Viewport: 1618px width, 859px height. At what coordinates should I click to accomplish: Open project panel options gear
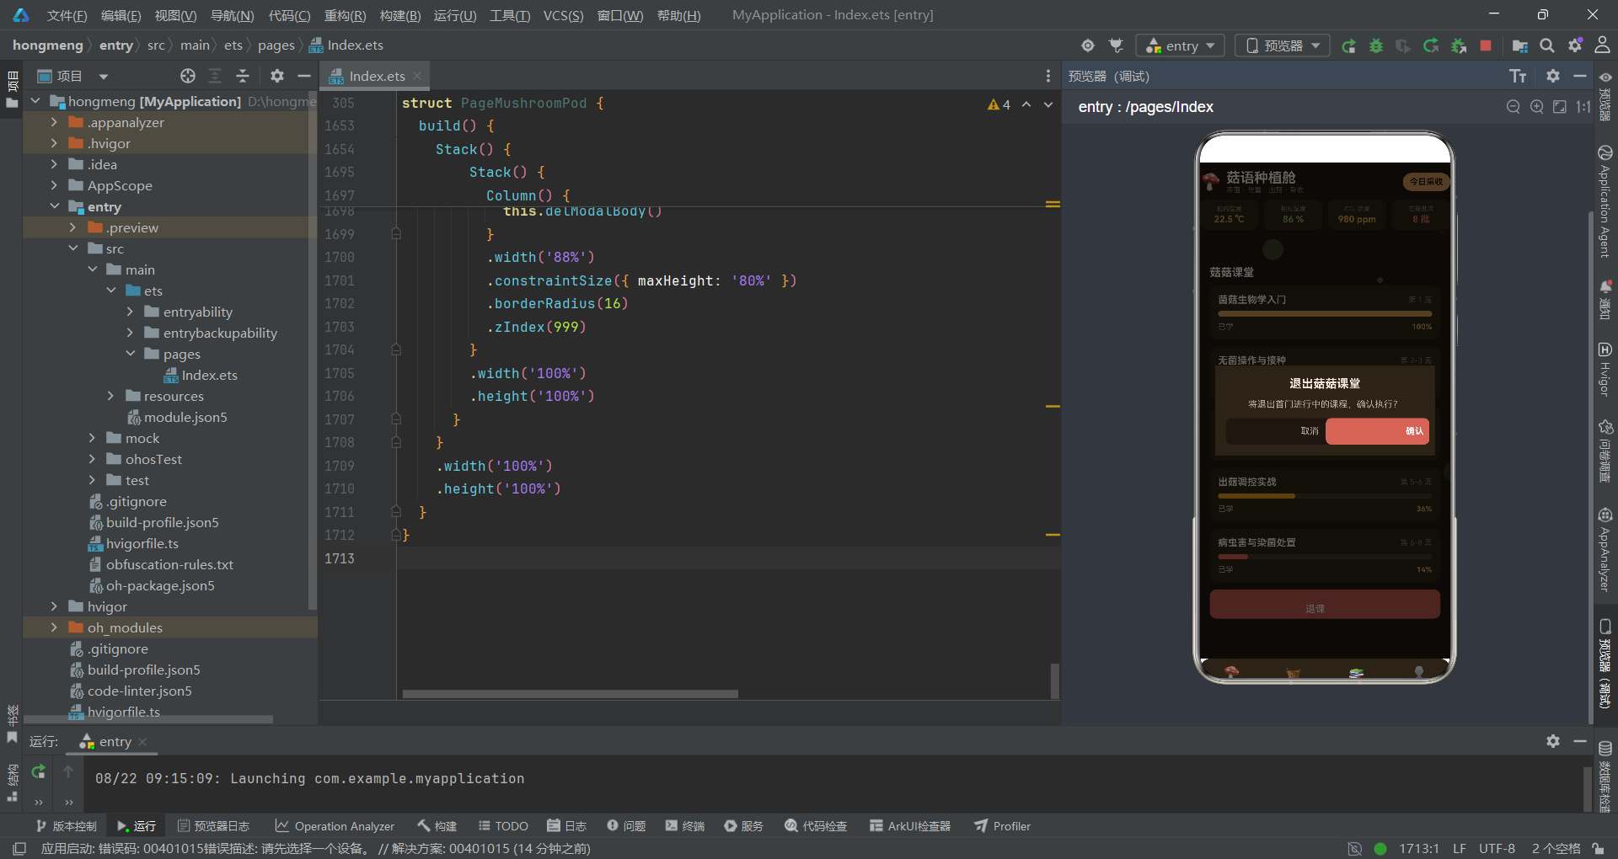(277, 76)
